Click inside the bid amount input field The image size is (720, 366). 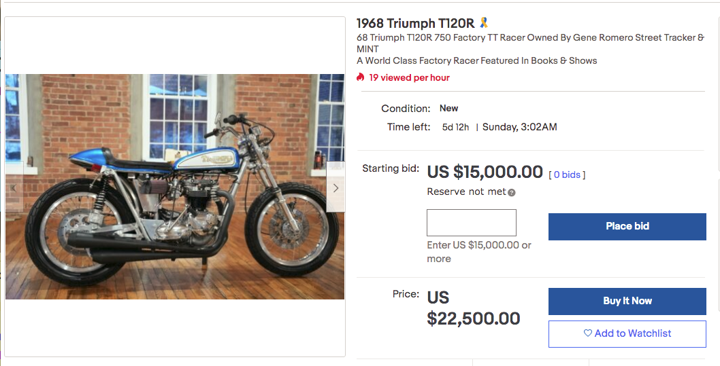pyautogui.click(x=471, y=223)
